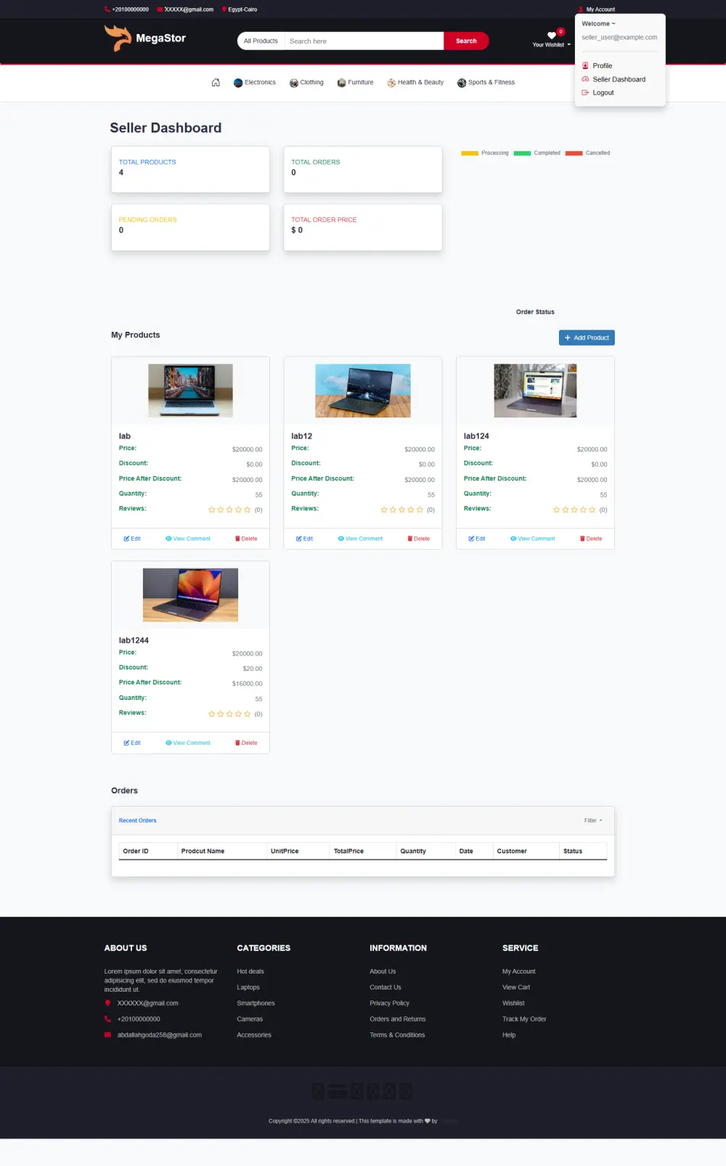
Task: Click the Sports & Fitness category icon
Action: tap(462, 83)
